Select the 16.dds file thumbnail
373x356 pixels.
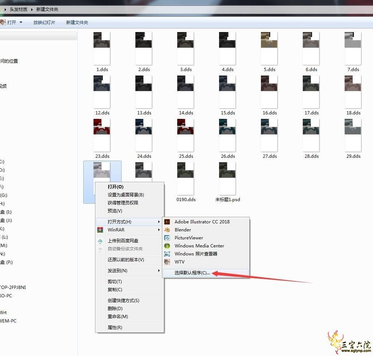pyautogui.click(x=269, y=92)
